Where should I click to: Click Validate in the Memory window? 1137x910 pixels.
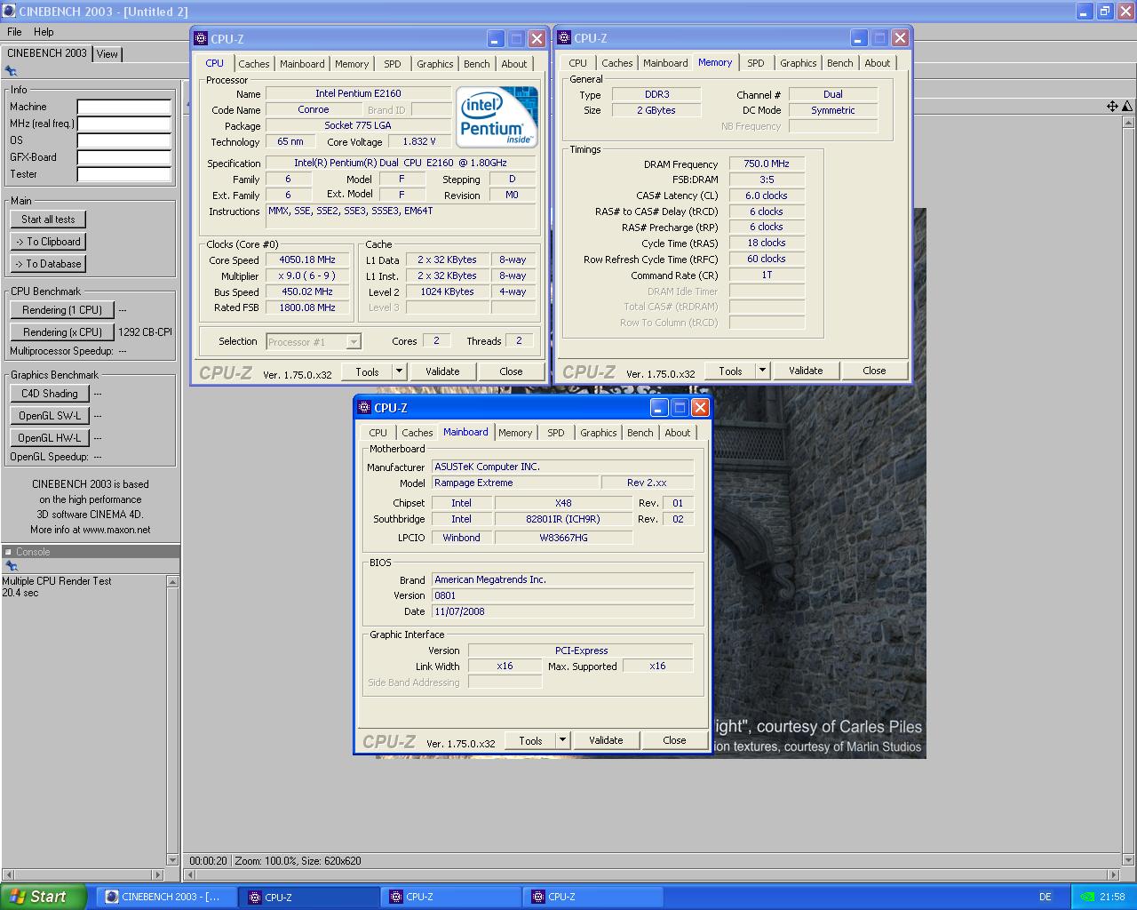tap(806, 371)
